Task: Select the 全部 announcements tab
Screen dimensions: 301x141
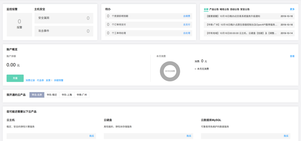Action: [206, 9]
